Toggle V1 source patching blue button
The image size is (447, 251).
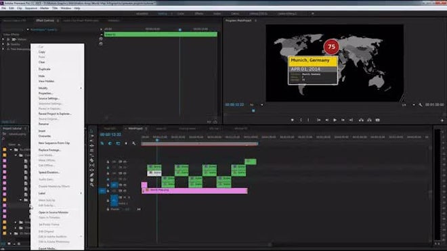(103, 191)
